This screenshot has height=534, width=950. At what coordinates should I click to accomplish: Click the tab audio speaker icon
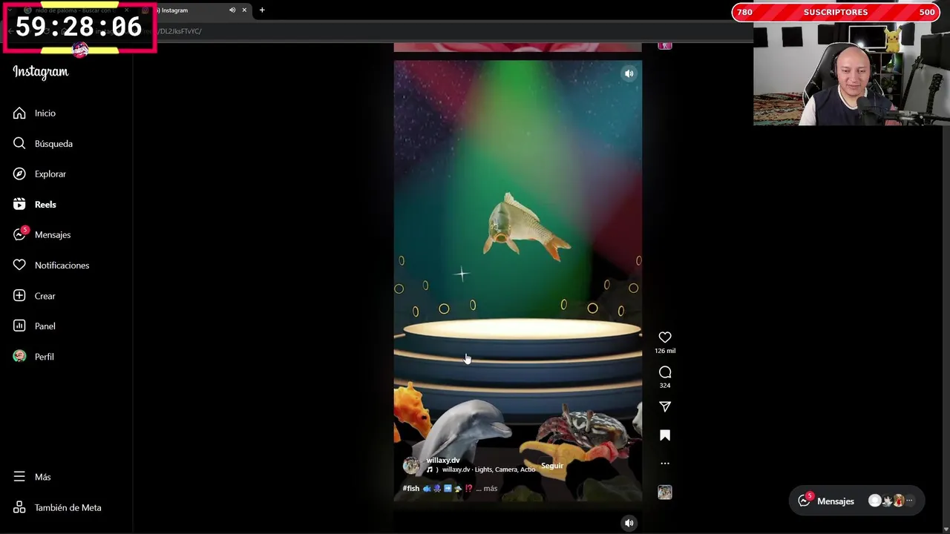point(232,10)
